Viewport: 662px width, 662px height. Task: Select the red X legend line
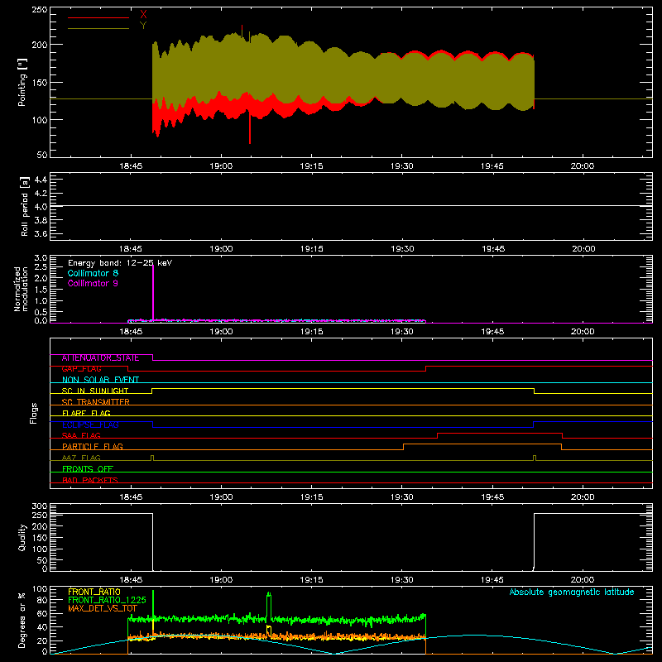click(98, 17)
